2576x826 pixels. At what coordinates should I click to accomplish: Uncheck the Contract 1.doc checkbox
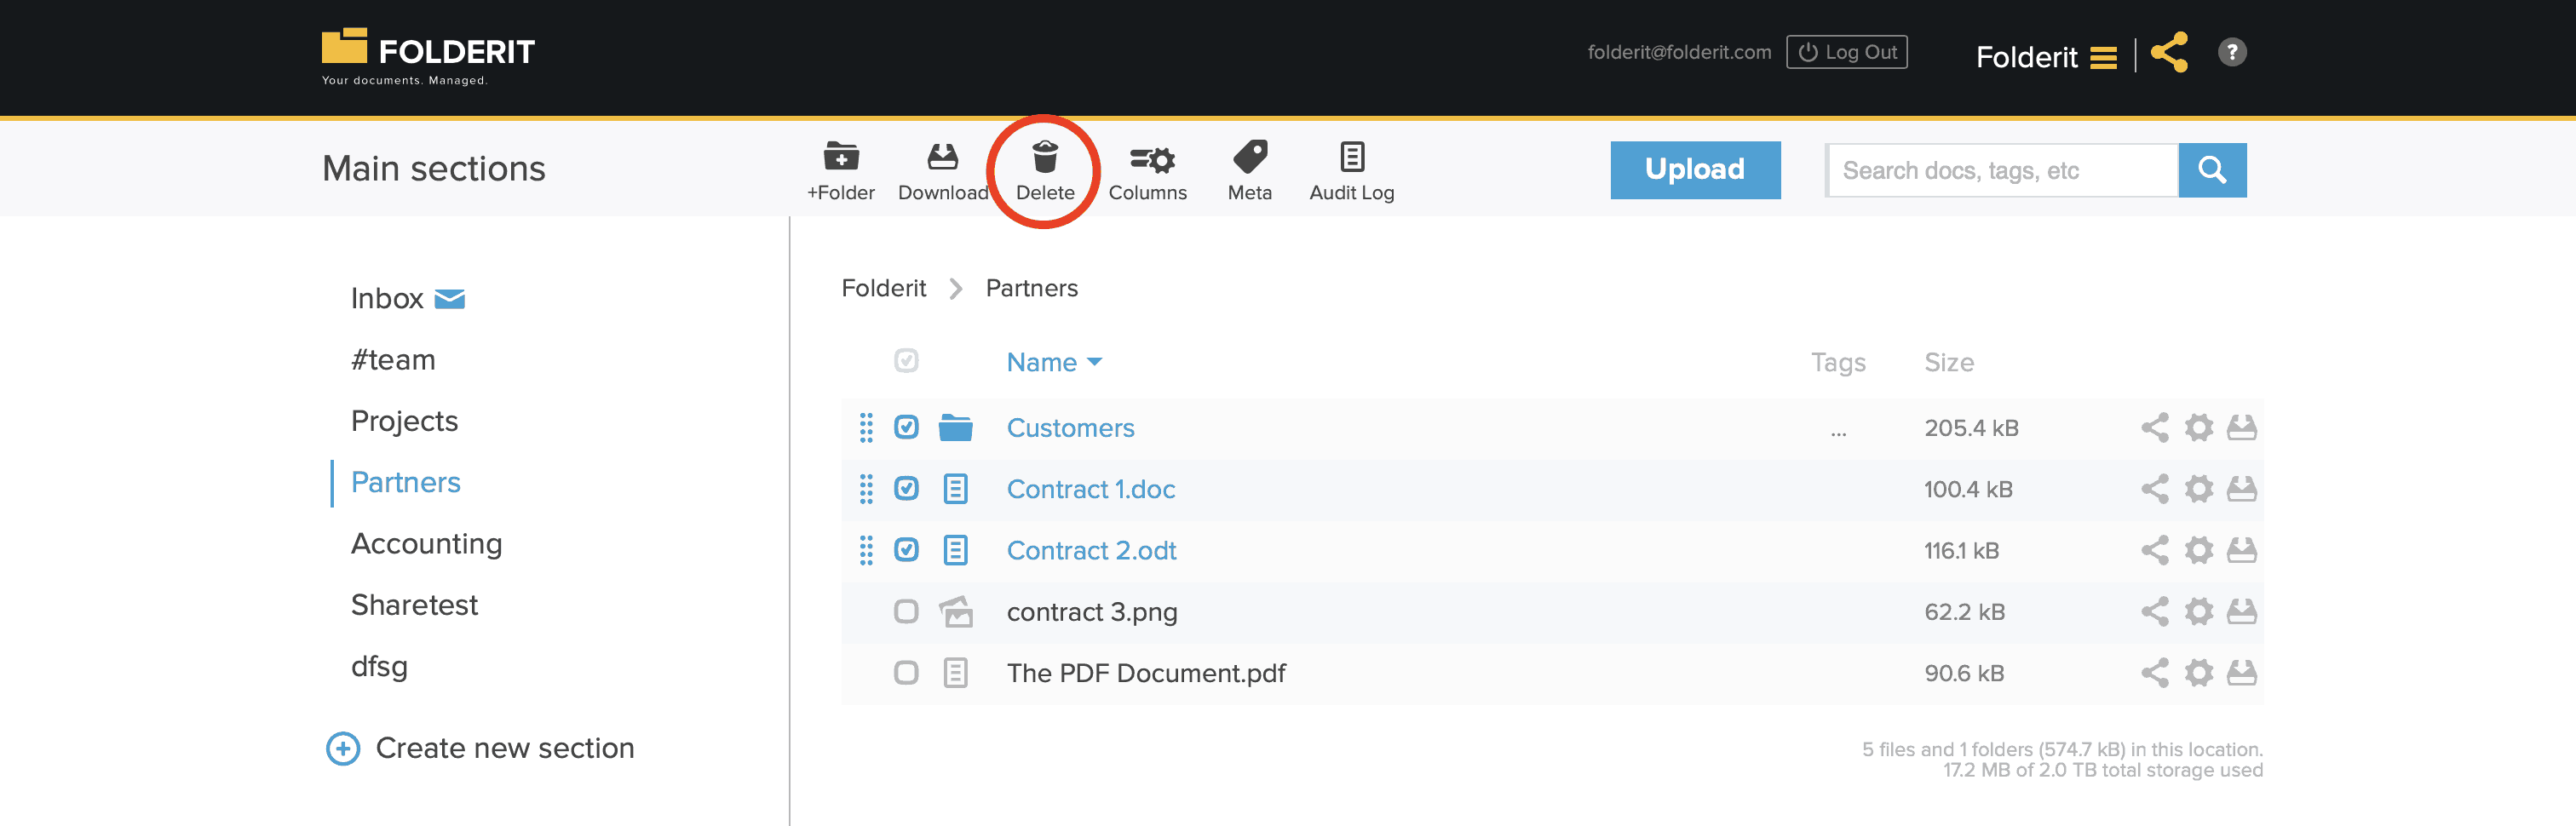pyautogui.click(x=906, y=488)
